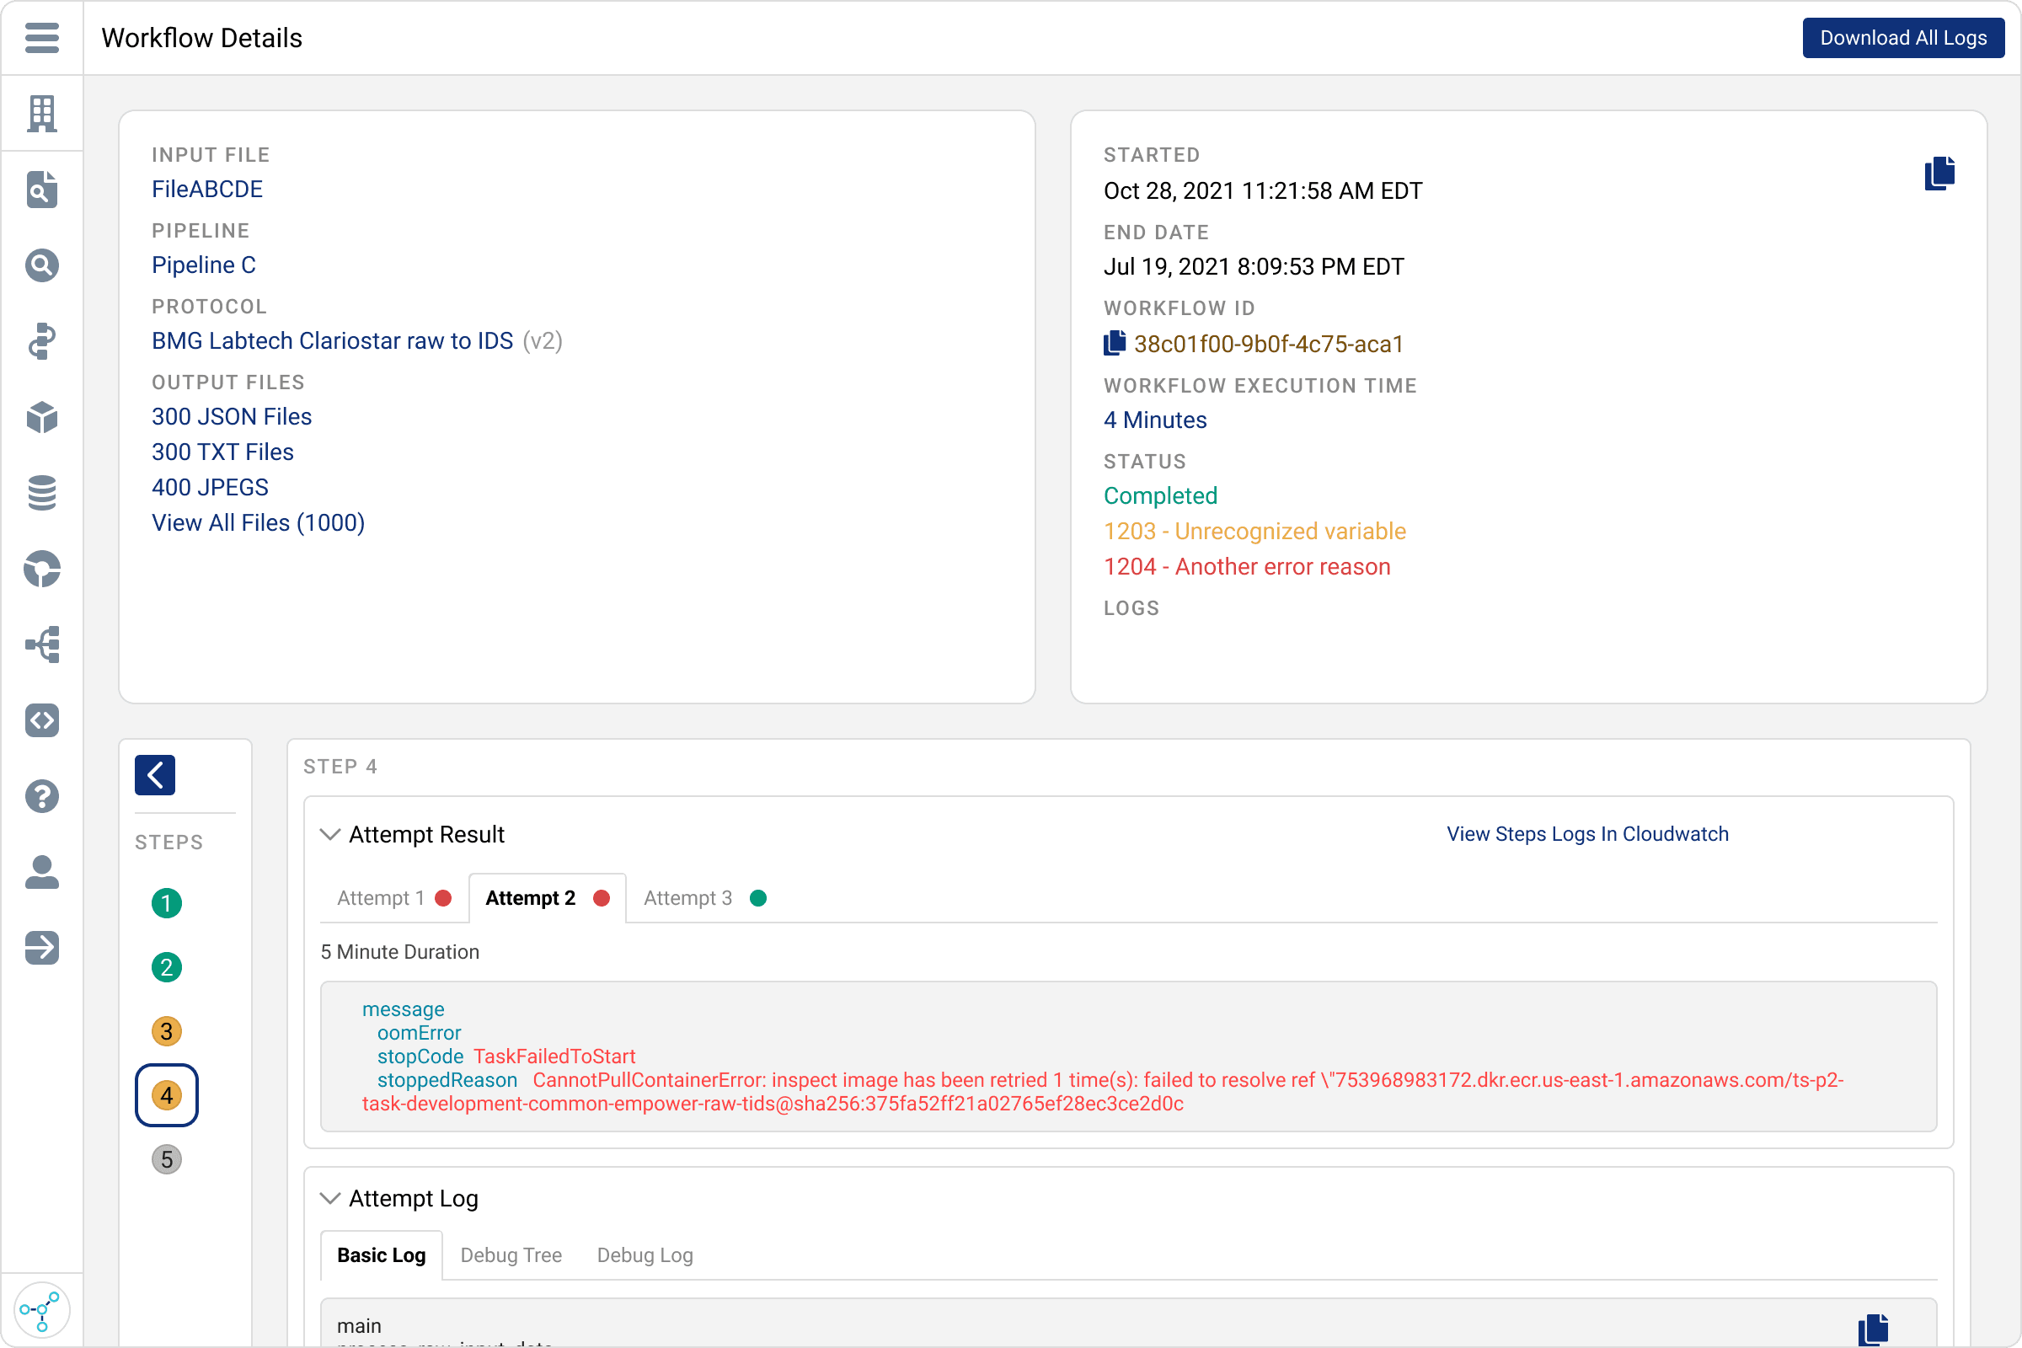This screenshot has width=2022, height=1348.
Task: Open the code brackets sidebar icon
Action: coord(41,720)
